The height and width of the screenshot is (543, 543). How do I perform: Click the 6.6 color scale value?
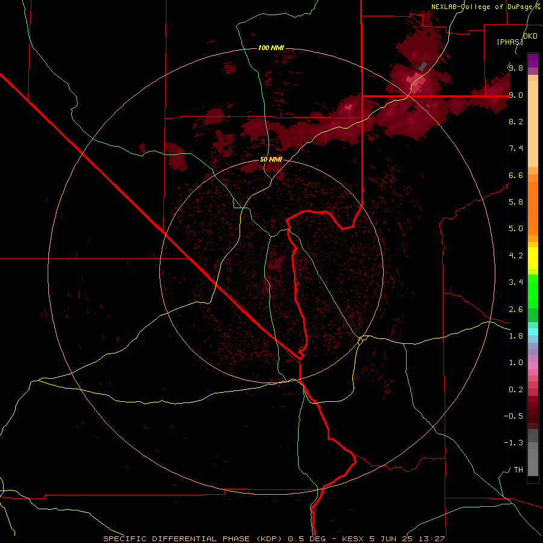516,175
